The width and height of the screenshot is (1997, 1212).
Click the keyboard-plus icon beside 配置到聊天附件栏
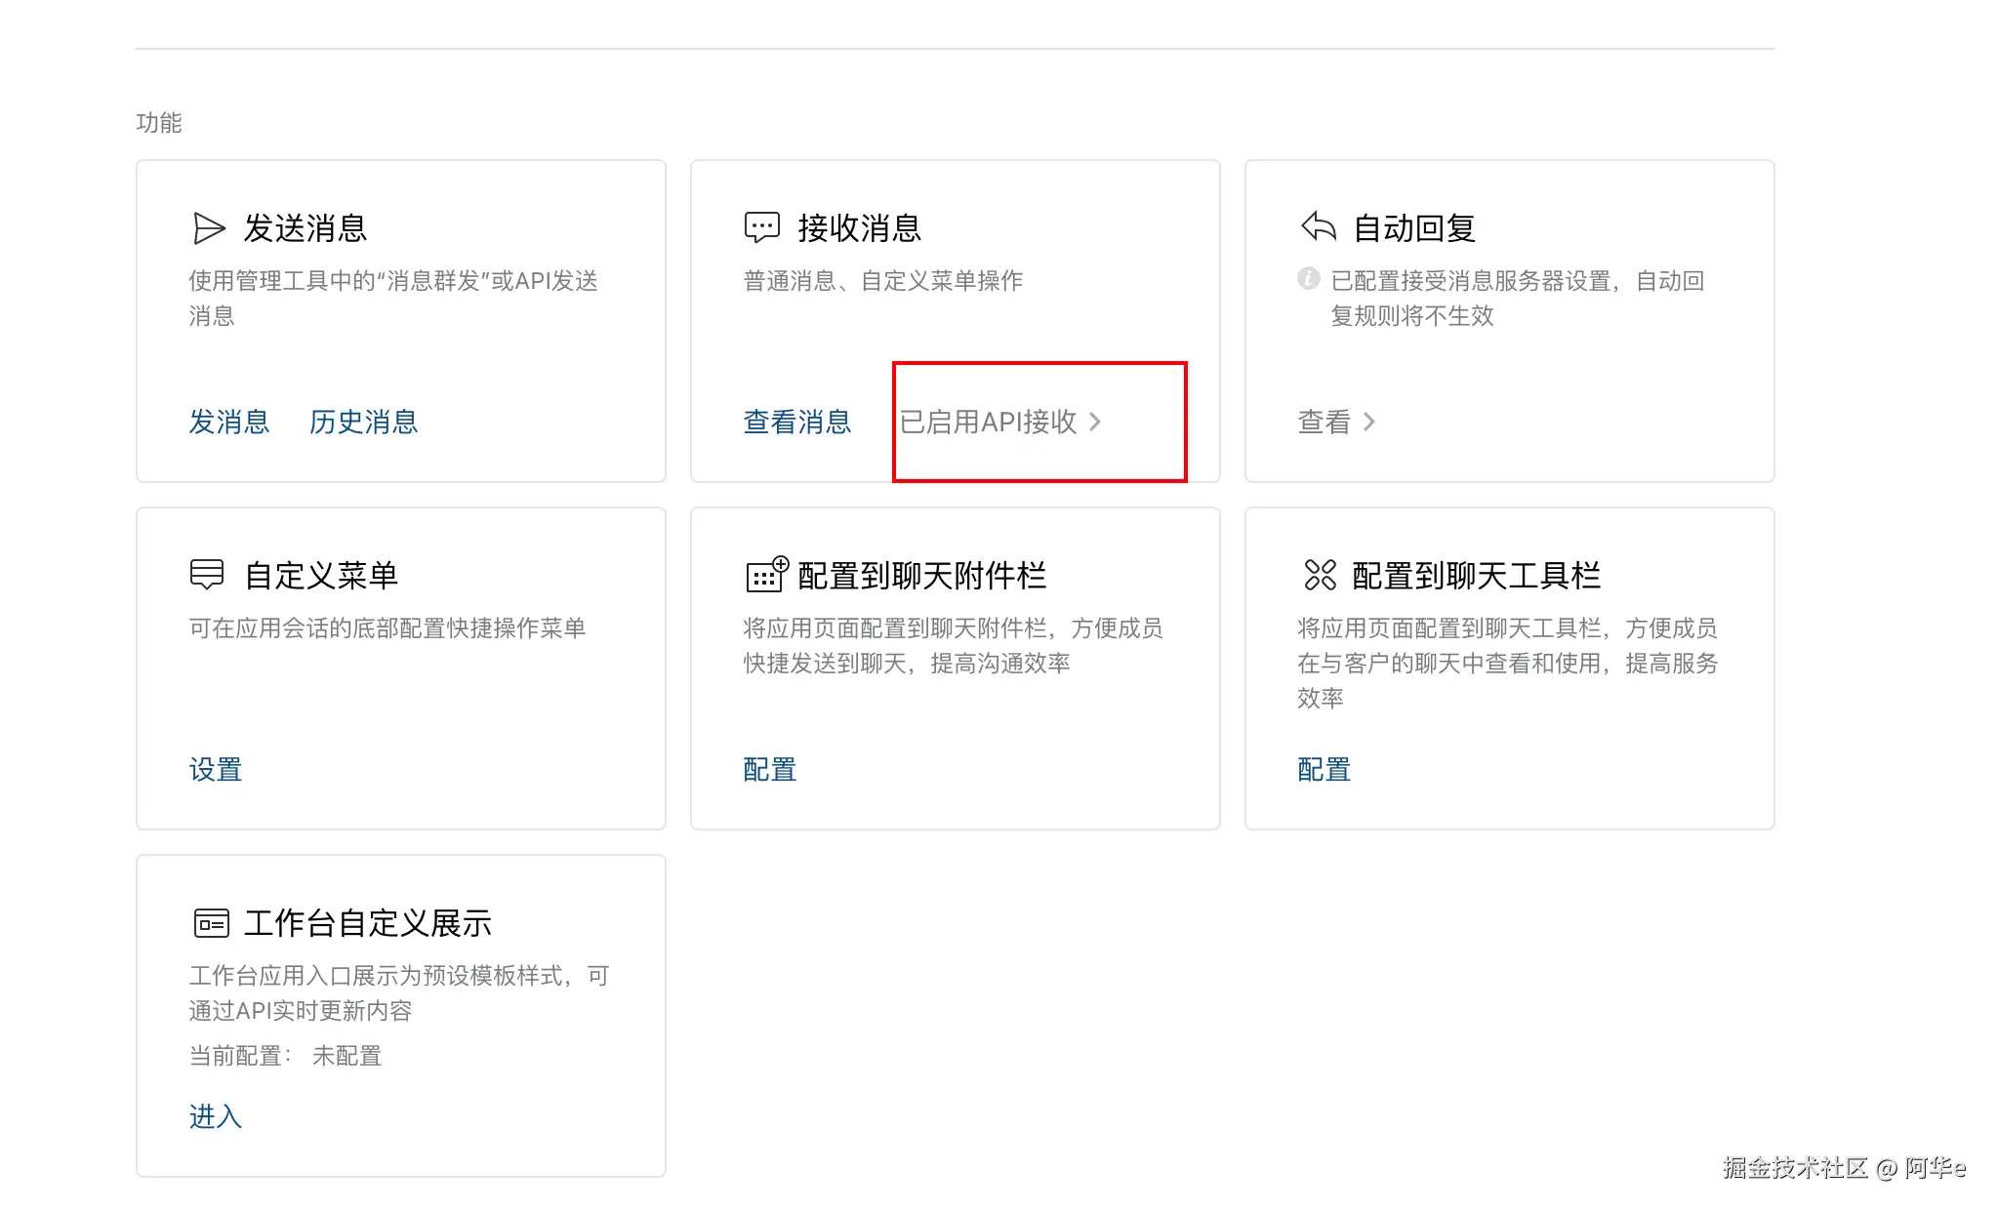[x=766, y=575]
